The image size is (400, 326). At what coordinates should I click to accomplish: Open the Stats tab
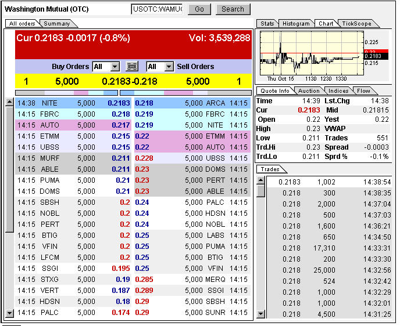pyautogui.click(x=267, y=24)
